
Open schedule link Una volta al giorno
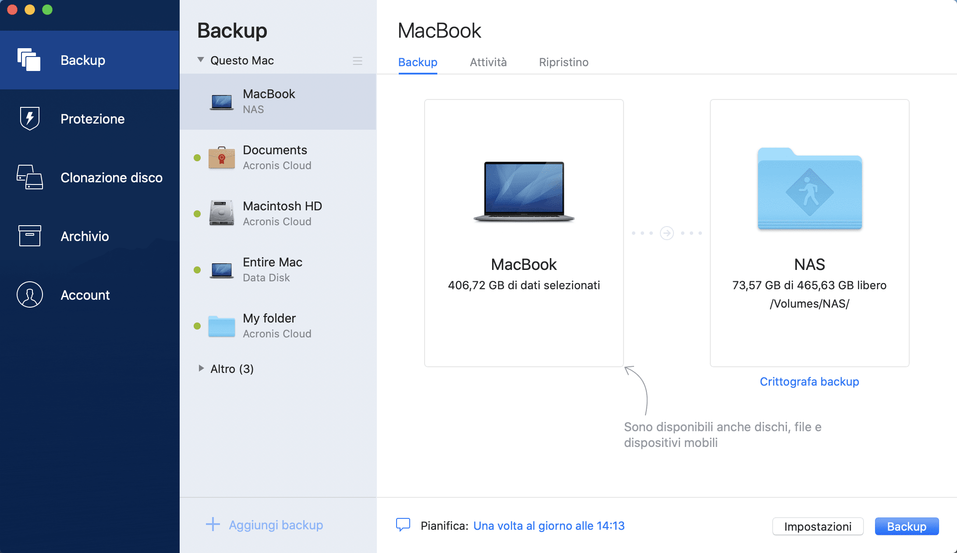coord(549,526)
